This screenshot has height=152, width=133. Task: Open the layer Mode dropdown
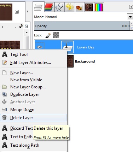(x=130, y=17)
